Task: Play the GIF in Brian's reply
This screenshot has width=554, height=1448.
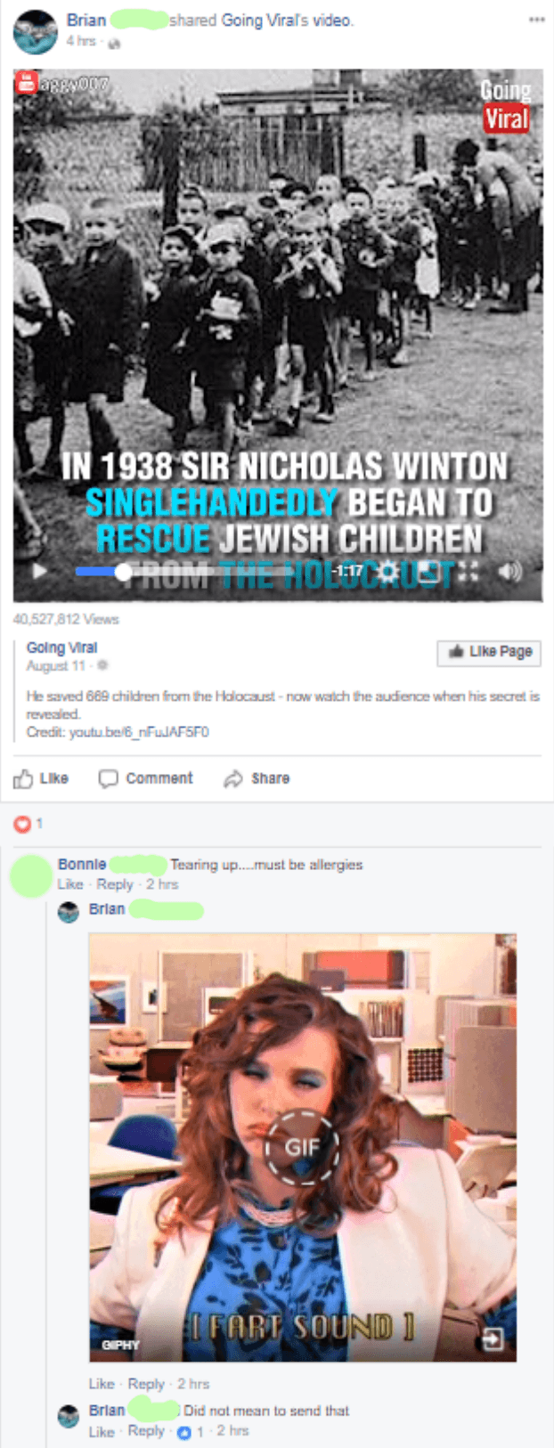Action: click(x=302, y=1146)
